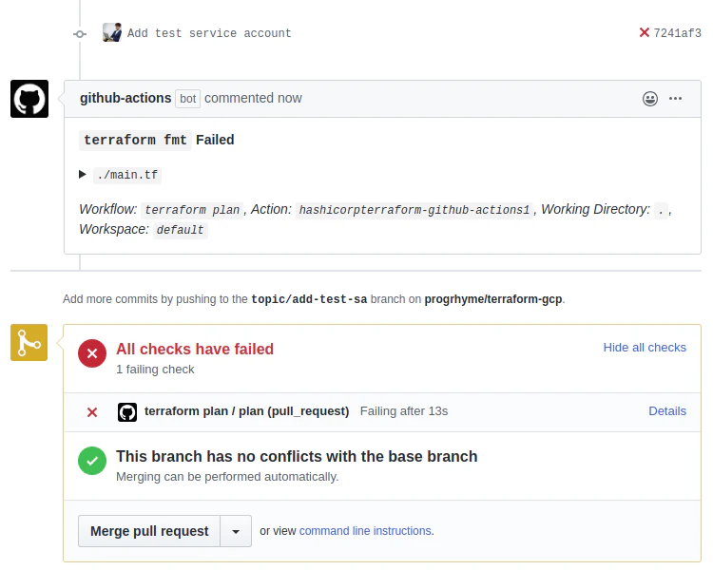The width and height of the screenshot is (713, 570).
Task: Click the ./main.tf summary text
Action: point(127,175)
